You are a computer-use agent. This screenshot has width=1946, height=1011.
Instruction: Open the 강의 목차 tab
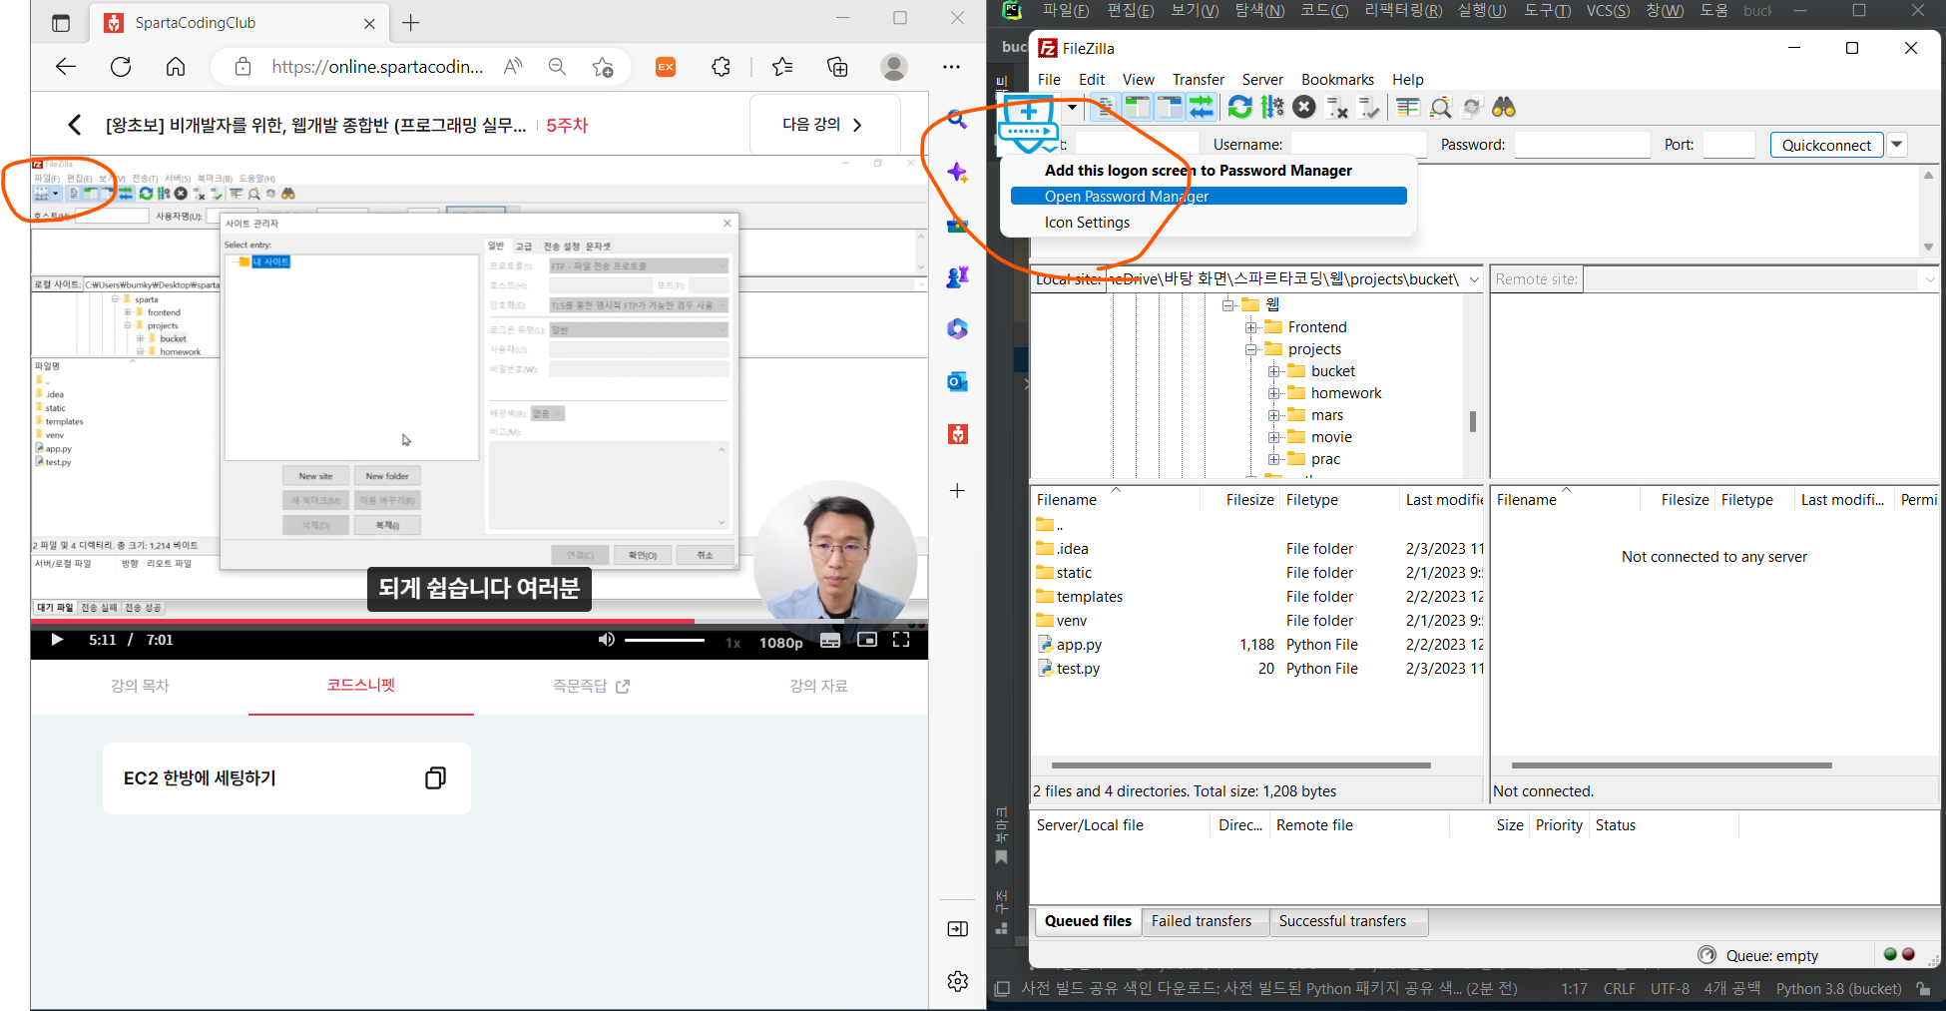141,686
